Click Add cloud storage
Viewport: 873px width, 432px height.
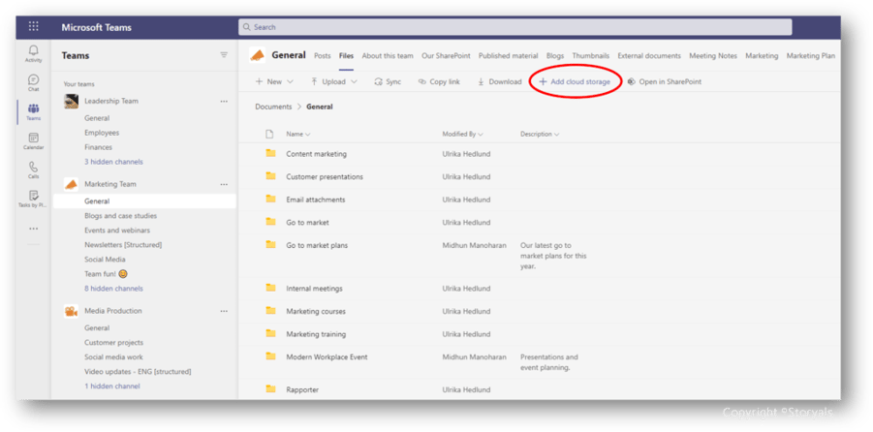coord(575,81)
